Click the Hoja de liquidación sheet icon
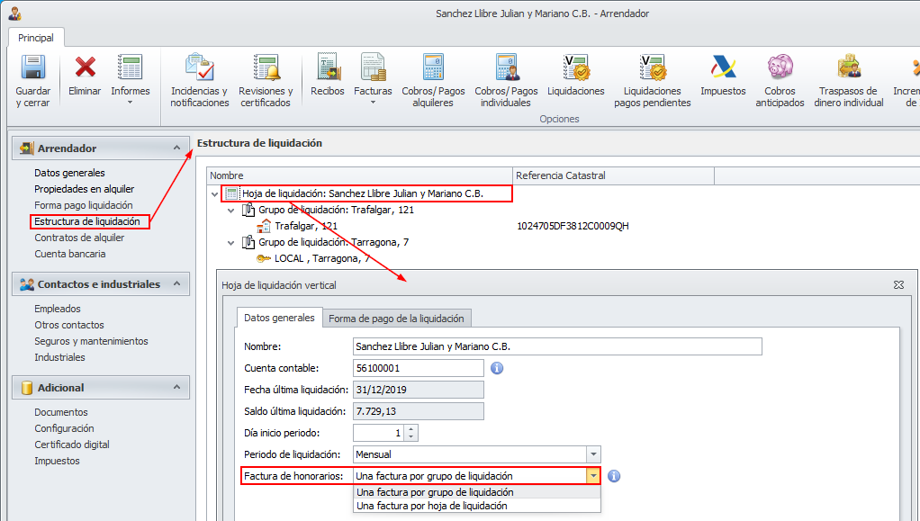 [x=231, y=193]
